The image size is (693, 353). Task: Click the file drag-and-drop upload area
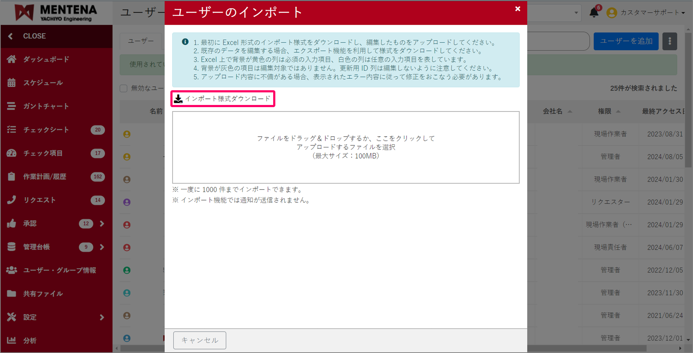click(345, 147)
